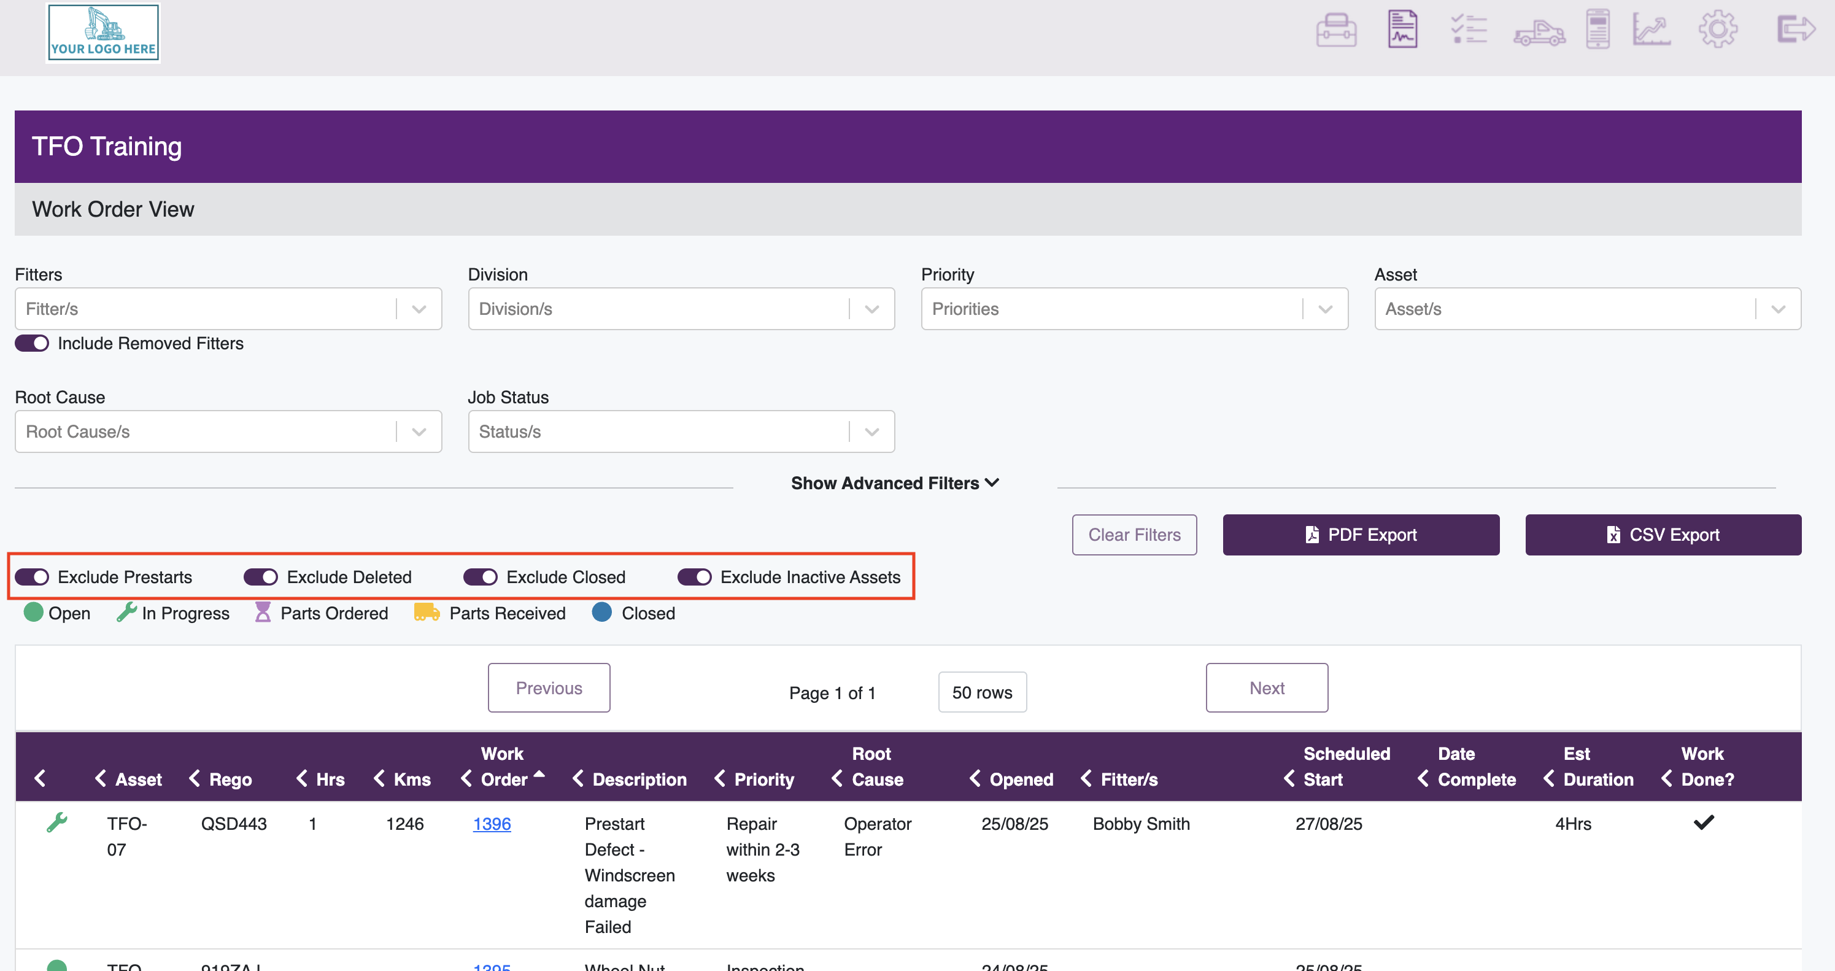Viewport: 1835px width, 971px height.
Task: Click the Page 1 of 1 indicator
Action: pos(832,692)
